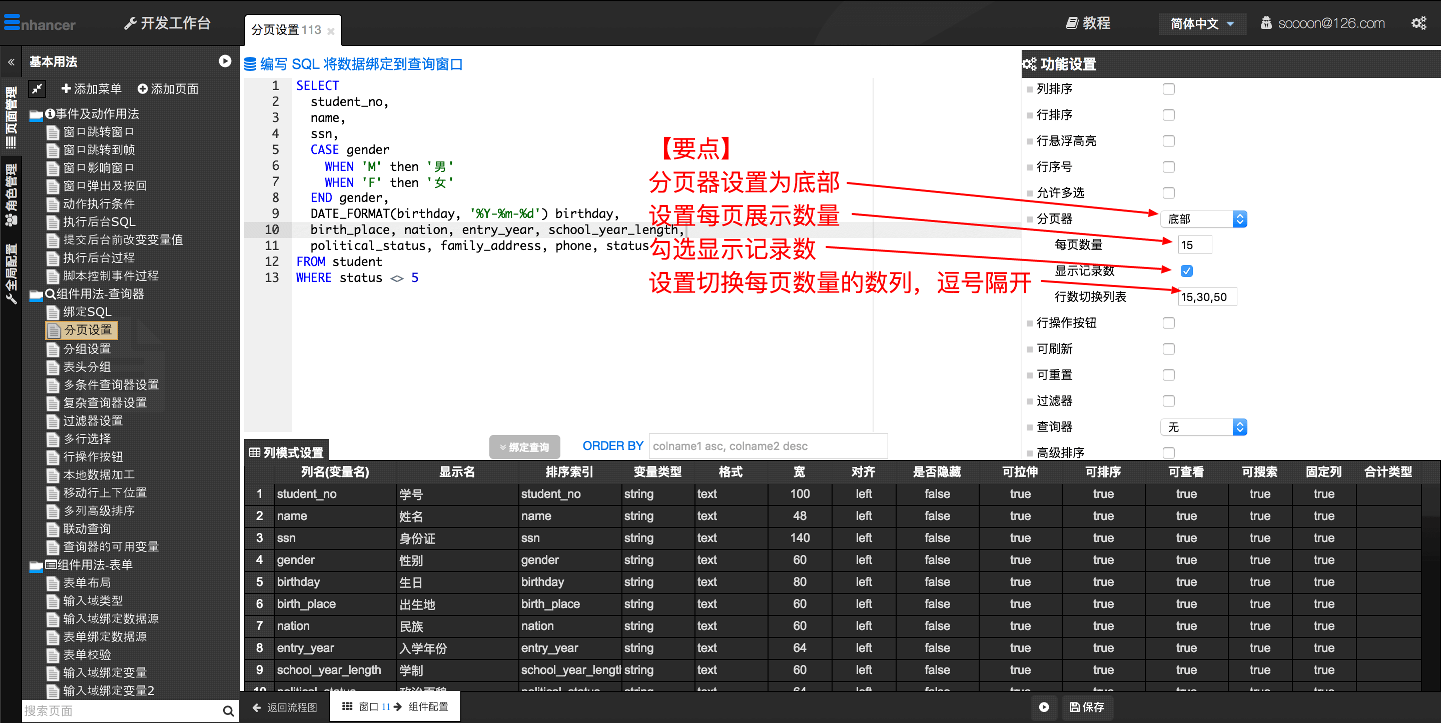Click the ORDER BY input field
The width and height of the screenshot is (1441, 723).
pos(768,445)
